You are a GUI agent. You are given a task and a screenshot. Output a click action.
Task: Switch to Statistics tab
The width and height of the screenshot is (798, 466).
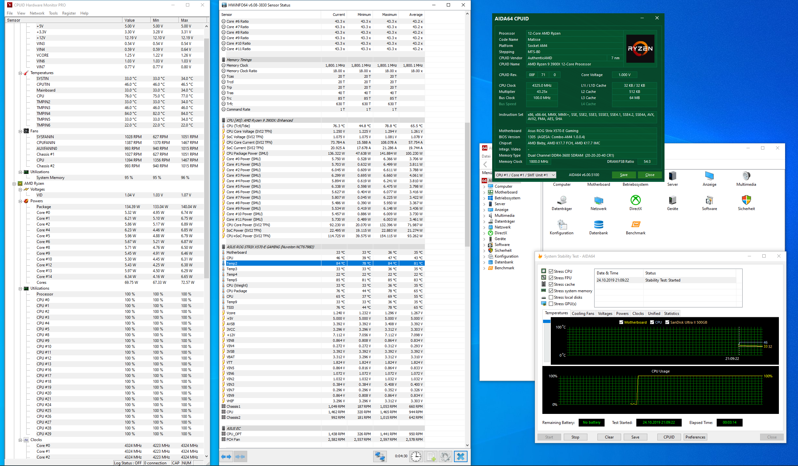tap(671, 313)
